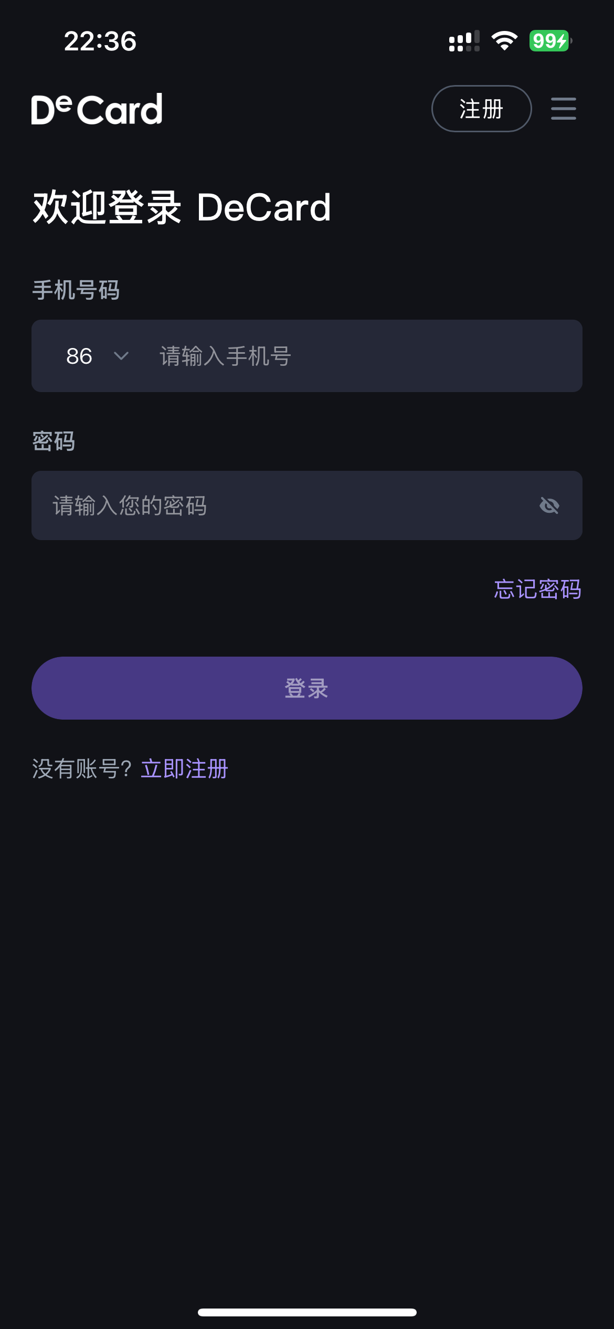The width and height of the screenshot is (614, 1329).
Task: Click the 手机号码 field label
Action: [x=76, y=290]
